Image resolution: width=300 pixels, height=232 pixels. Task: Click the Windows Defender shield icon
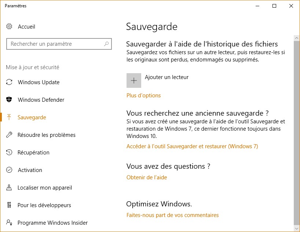10,100
